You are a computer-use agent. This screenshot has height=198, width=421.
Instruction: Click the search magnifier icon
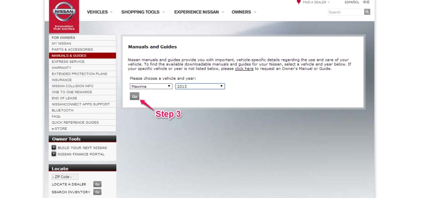pyautogui.click(x=367, y=12)
